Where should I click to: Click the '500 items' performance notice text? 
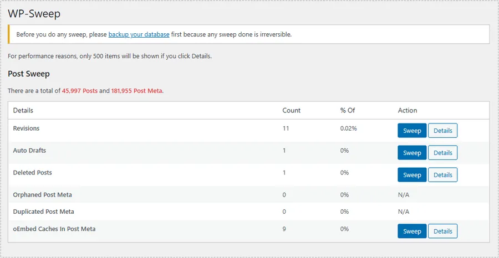coord(110,56)
